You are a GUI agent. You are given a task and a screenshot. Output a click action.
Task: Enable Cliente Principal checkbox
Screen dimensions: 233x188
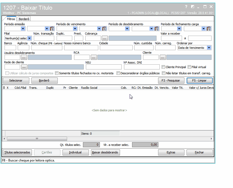(x=163, y=67)
